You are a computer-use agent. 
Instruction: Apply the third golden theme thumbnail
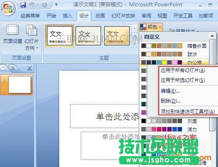click(117, 36)
